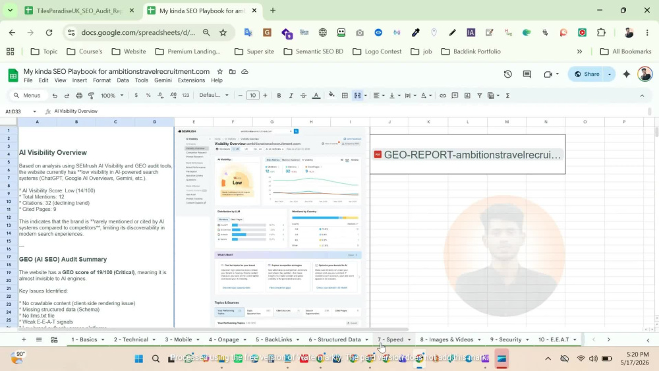Open the Windows Start menu
Viewport: 659px width, 371px height.
pyautogui.click(x=138, y=358)
